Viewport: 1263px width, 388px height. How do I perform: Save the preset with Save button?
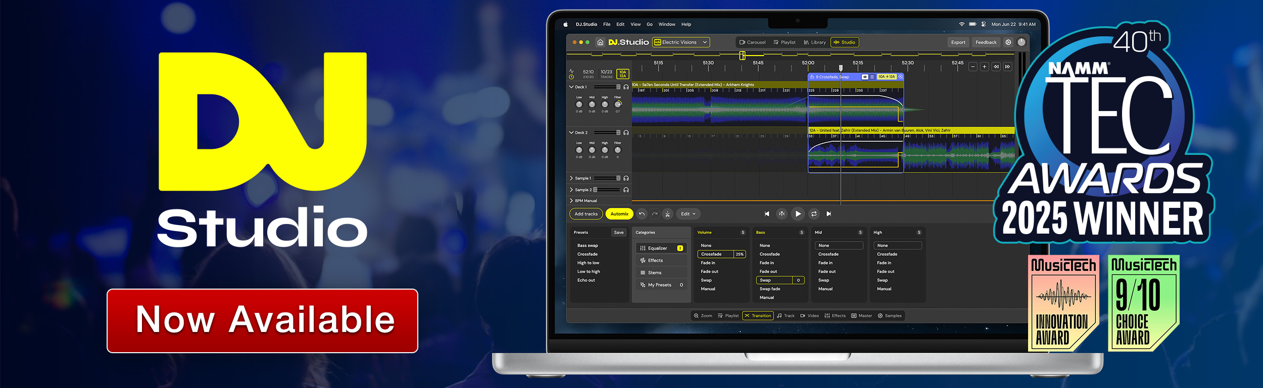[x=619, y=233]
